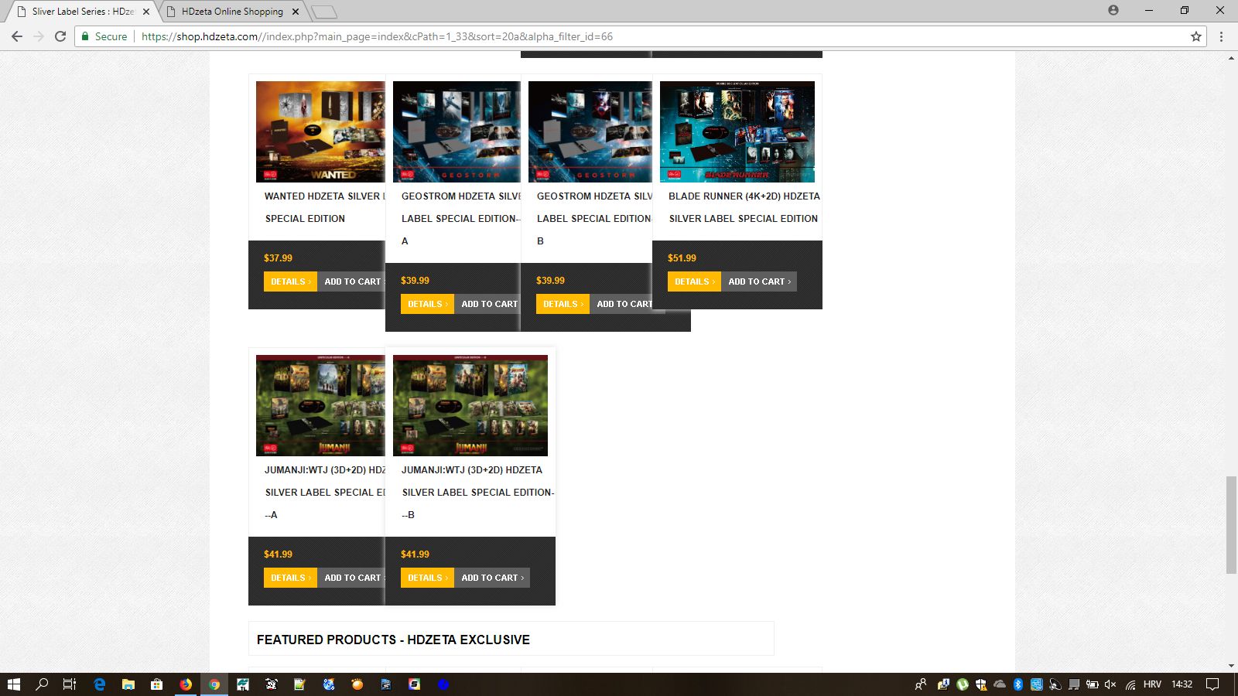The width and height of the screenshot is (1238, 696).
Task: Open the Blade Runner (4K+2D) title link
Action: coord(744,207)
